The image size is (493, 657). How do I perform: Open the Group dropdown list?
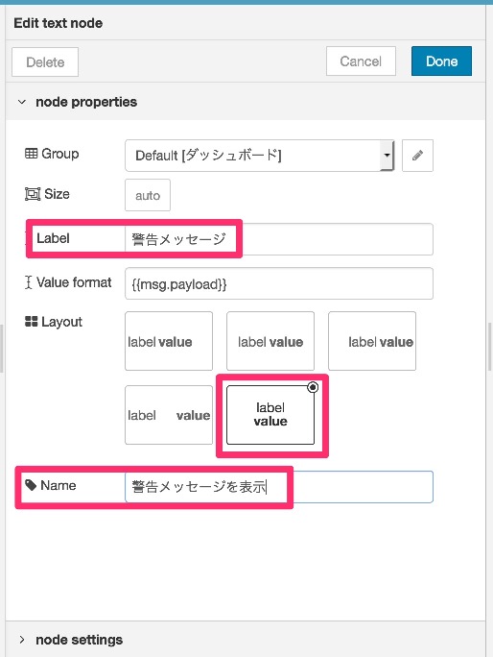[x=260, y=156]
